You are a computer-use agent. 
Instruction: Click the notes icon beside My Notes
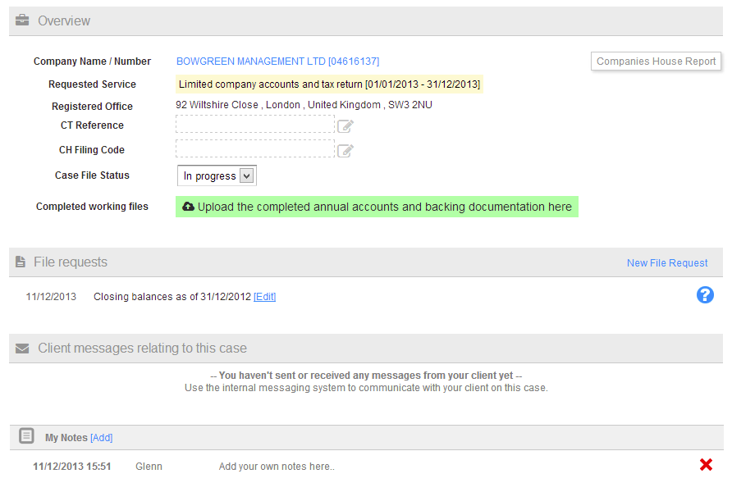[x=26, y=437]
